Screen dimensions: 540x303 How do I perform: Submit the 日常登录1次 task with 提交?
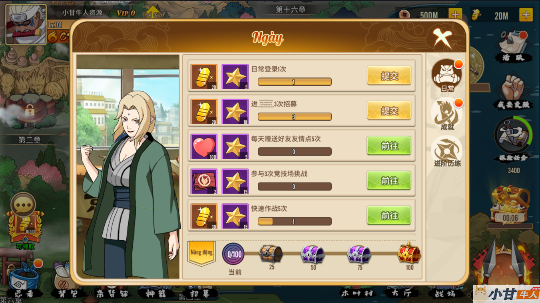pos(389,76)
